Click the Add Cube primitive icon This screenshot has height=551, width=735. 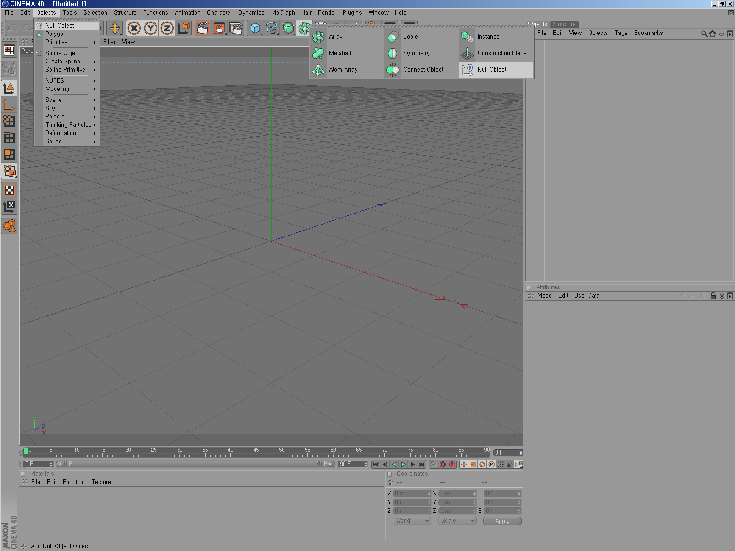pyautogui.click(x=255, y=28)
